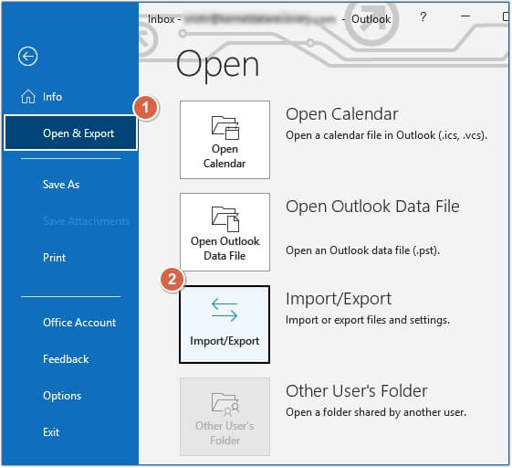This screenshot has width=512, height=468.
Task: Click the Open Outlook Data File heading
Action: [372, 207]
